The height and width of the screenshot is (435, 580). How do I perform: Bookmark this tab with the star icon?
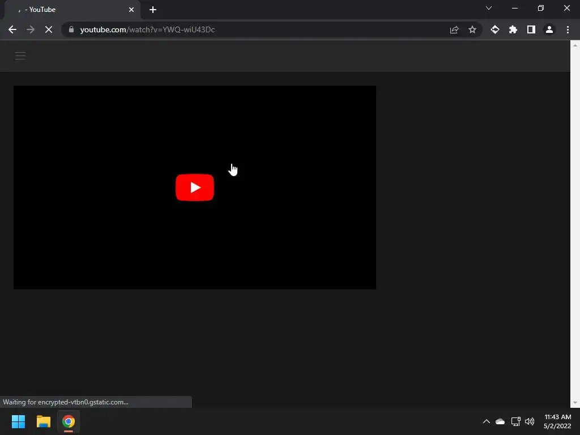[472, 29]
